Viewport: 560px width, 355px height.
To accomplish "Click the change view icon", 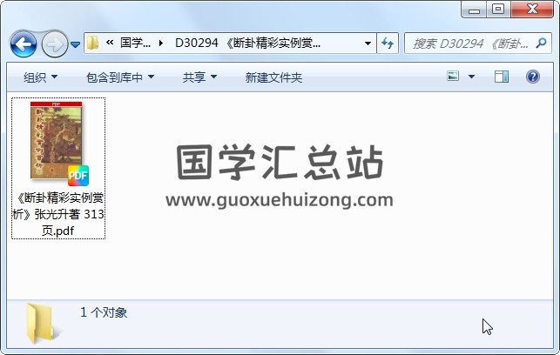I will (453, 77).
